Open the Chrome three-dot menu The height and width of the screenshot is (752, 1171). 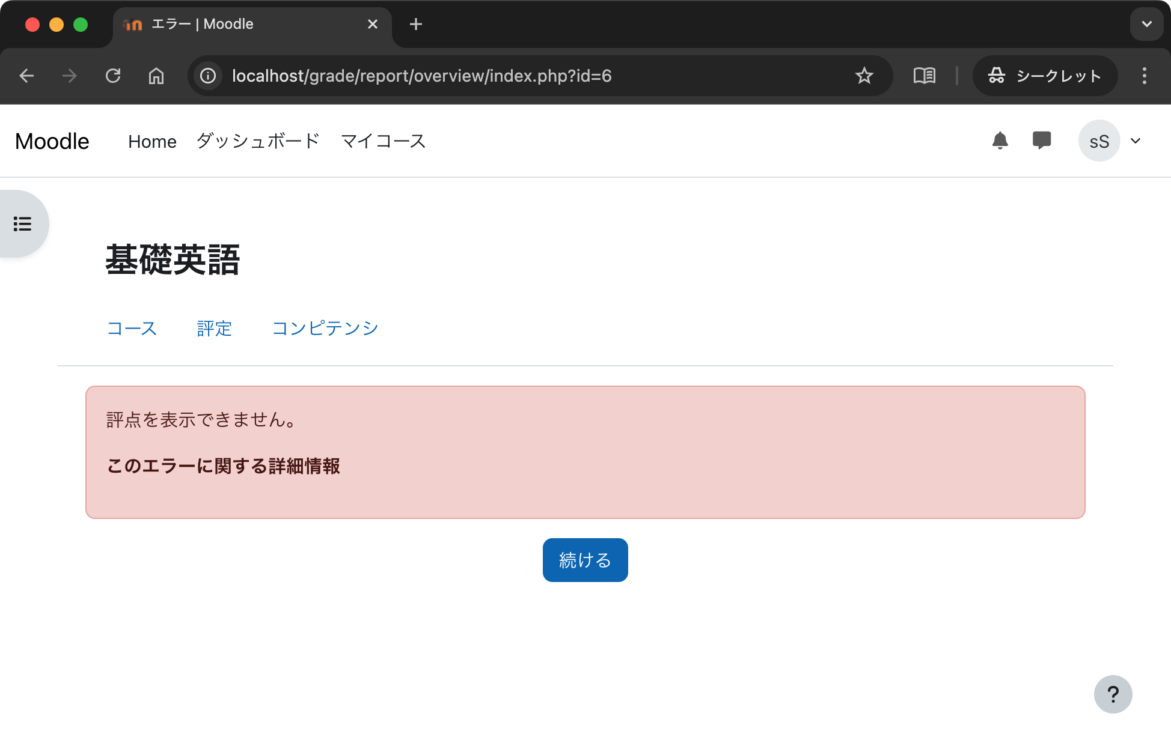click(x=1144, y=76)
